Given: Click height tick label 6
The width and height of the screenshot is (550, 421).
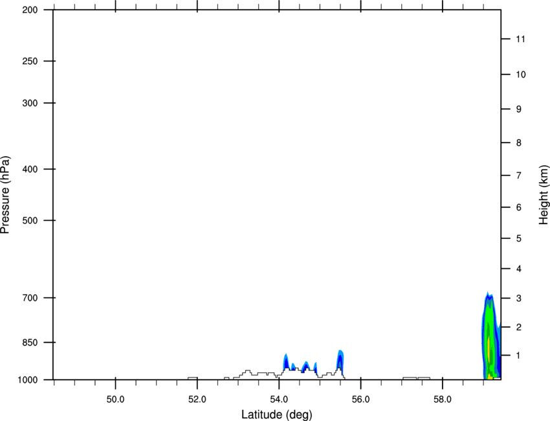Looking at the screenshot, I should tap(518, 207).
